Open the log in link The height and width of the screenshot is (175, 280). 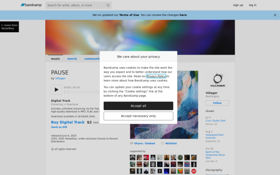[252, 5]
